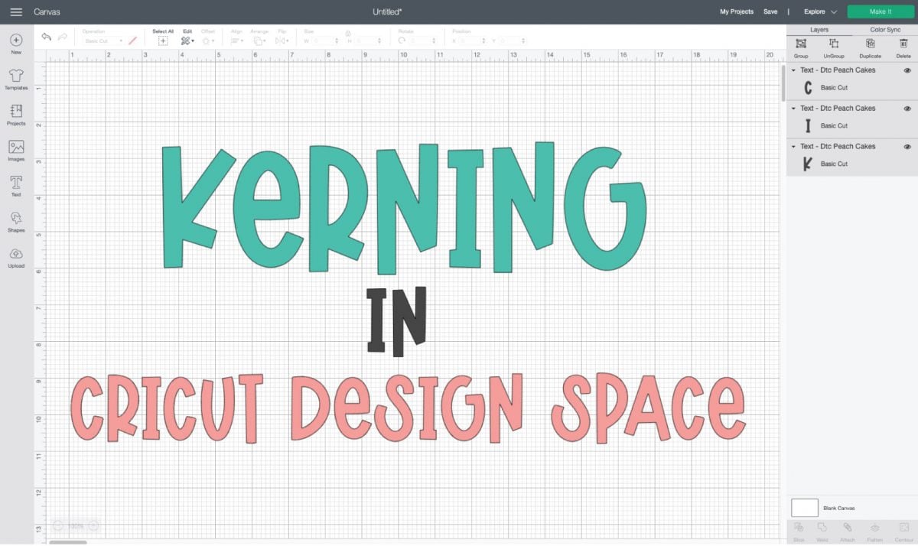Image resolution: width=918 pixels, height=546 pixels.
Task: Hide the top text layer with C thumbnail
Action: pos(907,70)
